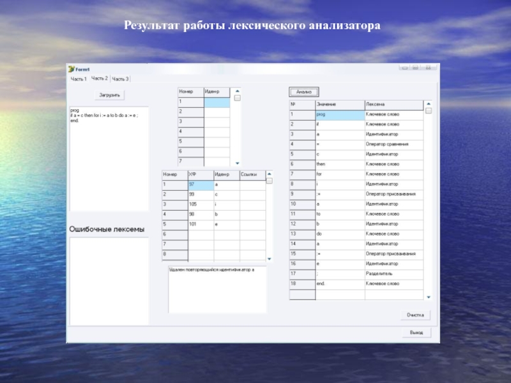Viewport: 511px width, 383px height.
Task: Close the Form1 window
Action: click(428, 68)
